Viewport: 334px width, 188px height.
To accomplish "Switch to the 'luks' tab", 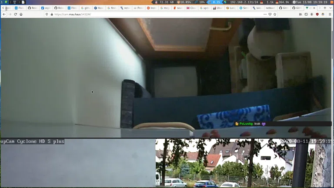I will point(257,8).
